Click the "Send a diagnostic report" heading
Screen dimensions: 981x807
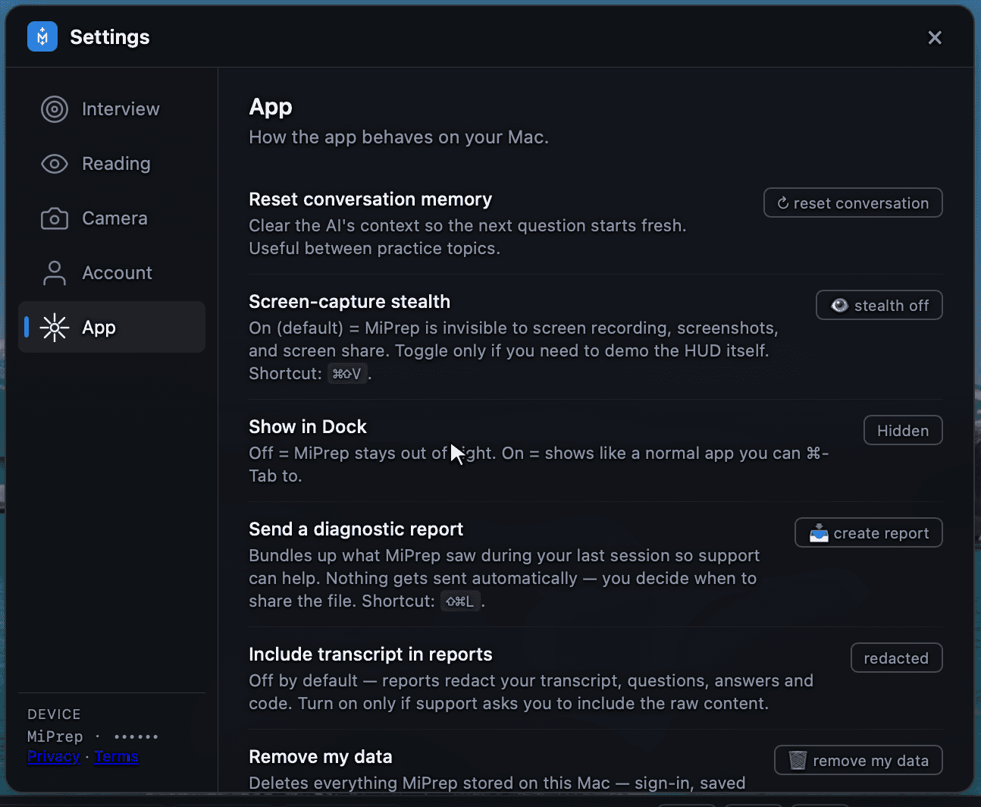[356, 529]
